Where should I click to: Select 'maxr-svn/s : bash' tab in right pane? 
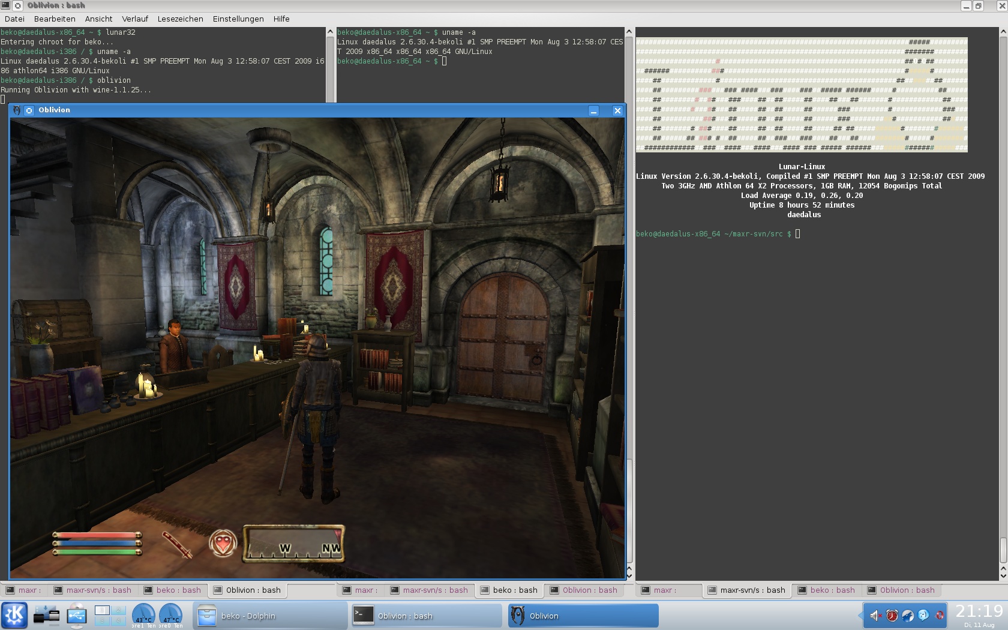coord(747,590)
